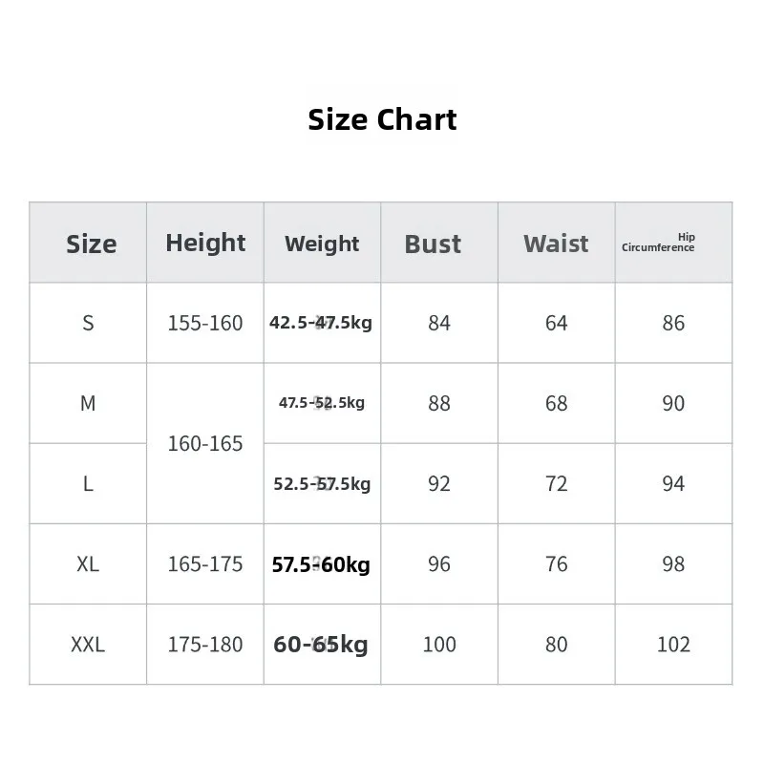764x764 pixels.
Task: Click the Waist column header
Action: (x=556, y=244)
